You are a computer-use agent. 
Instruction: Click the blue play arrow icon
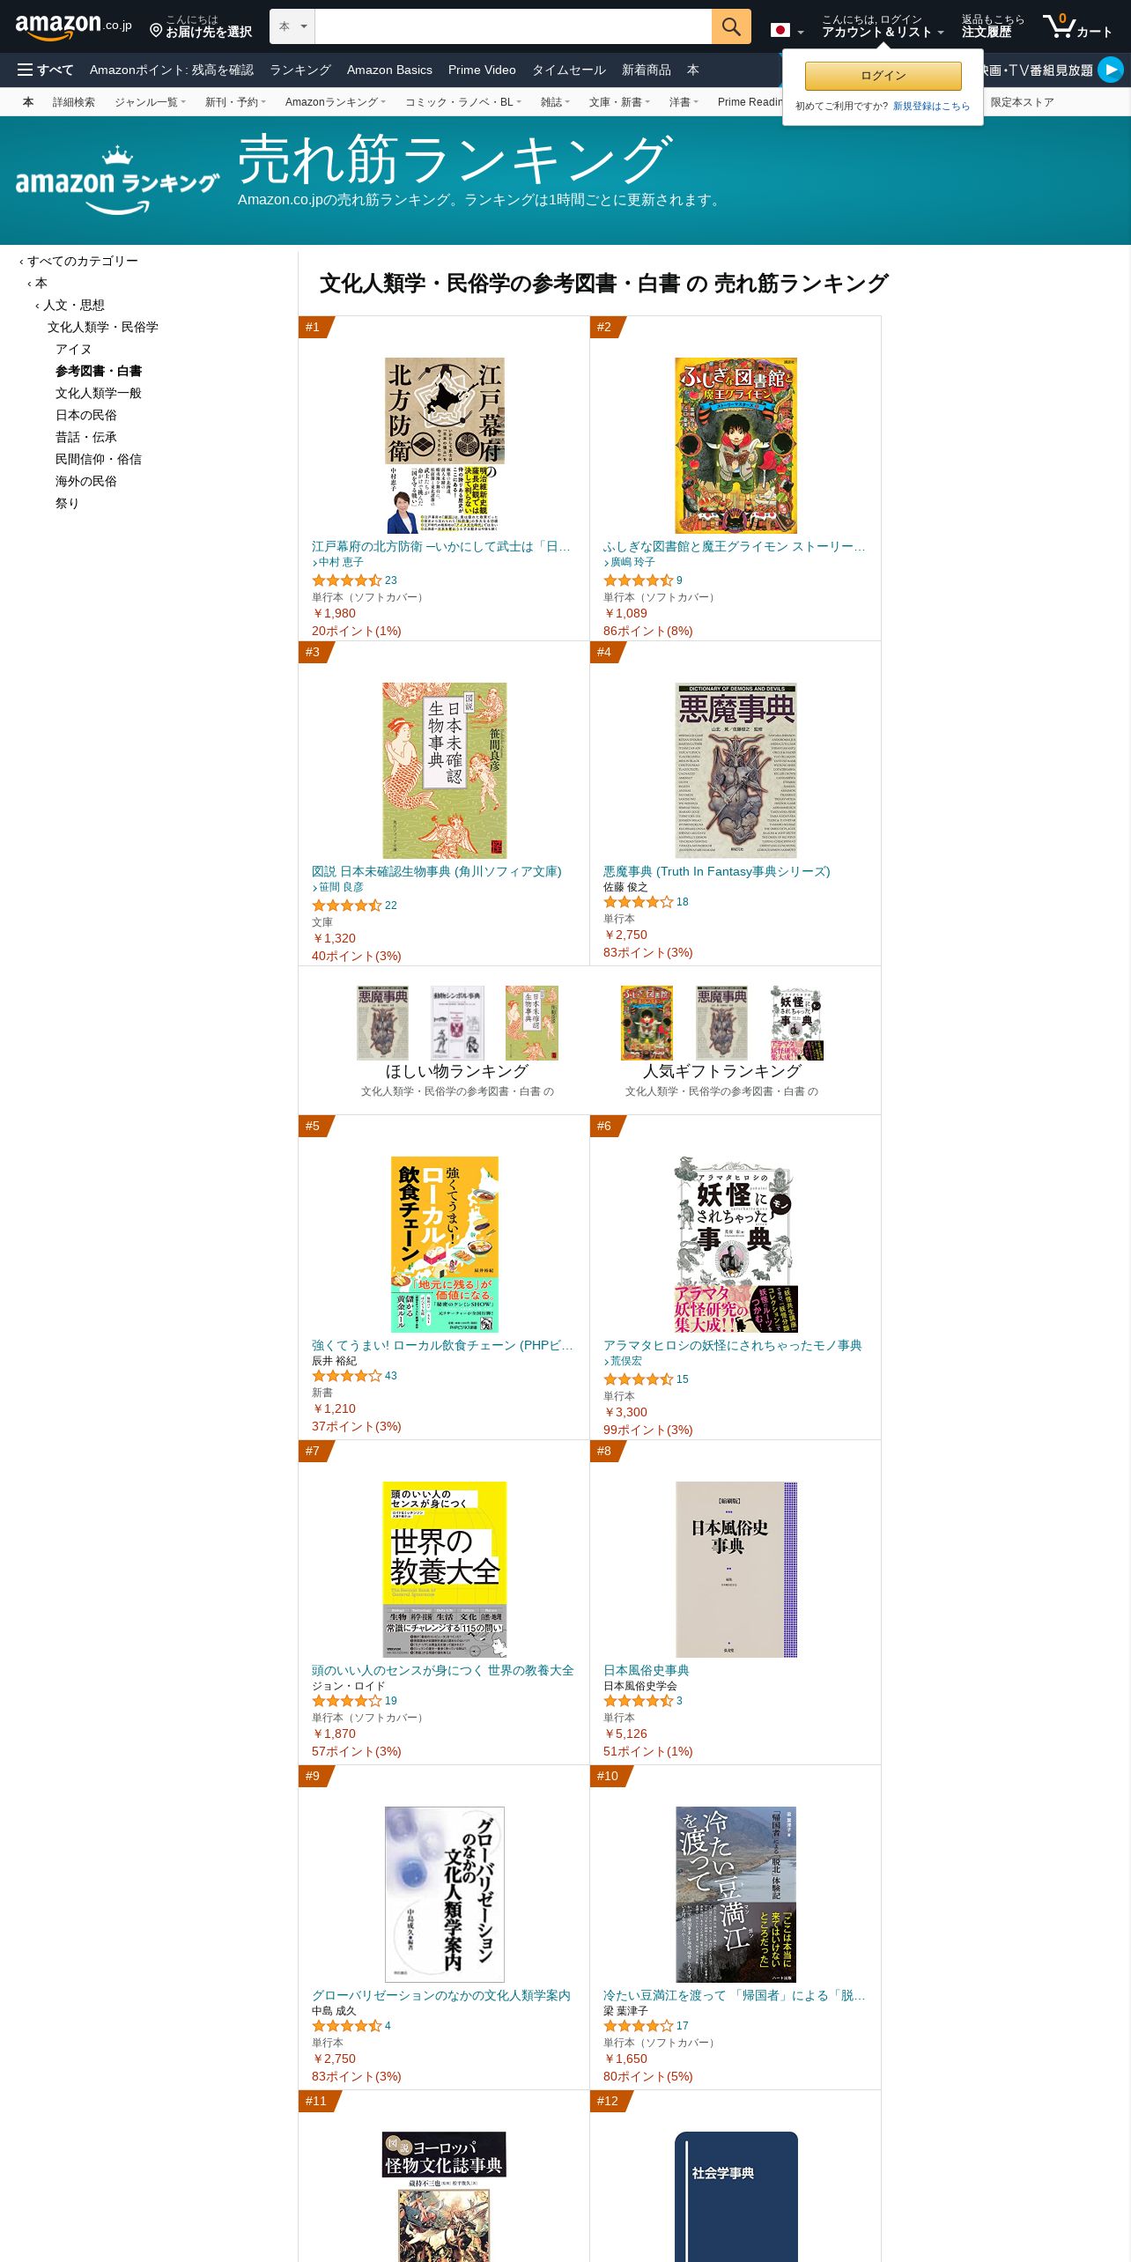pos(1111,70)
